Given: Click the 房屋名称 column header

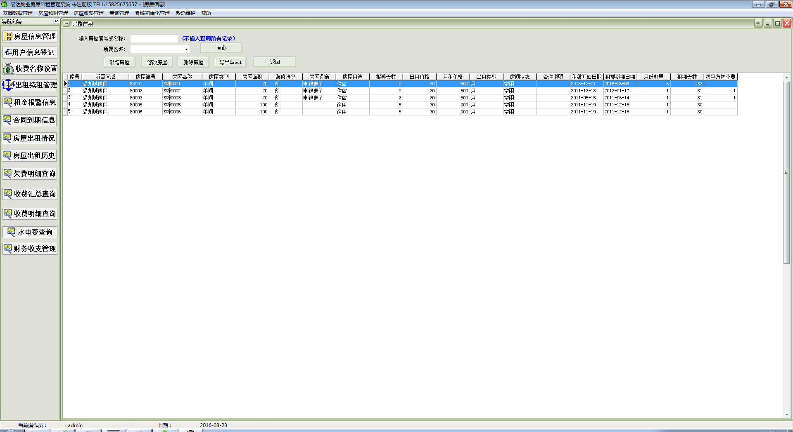Looking at the screenshot, I should coord(182,77).
